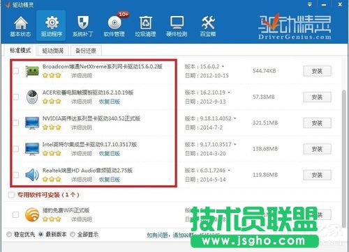349x252 pixels.
Task: Click the 544.74KB size text
Action: pyautogui.click(x=264, y=71)
